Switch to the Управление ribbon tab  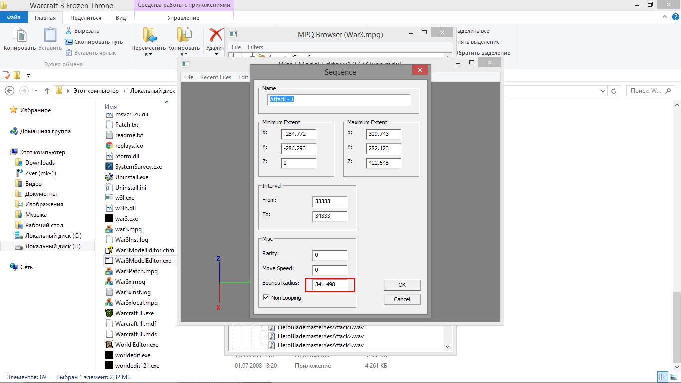point(183,18)
